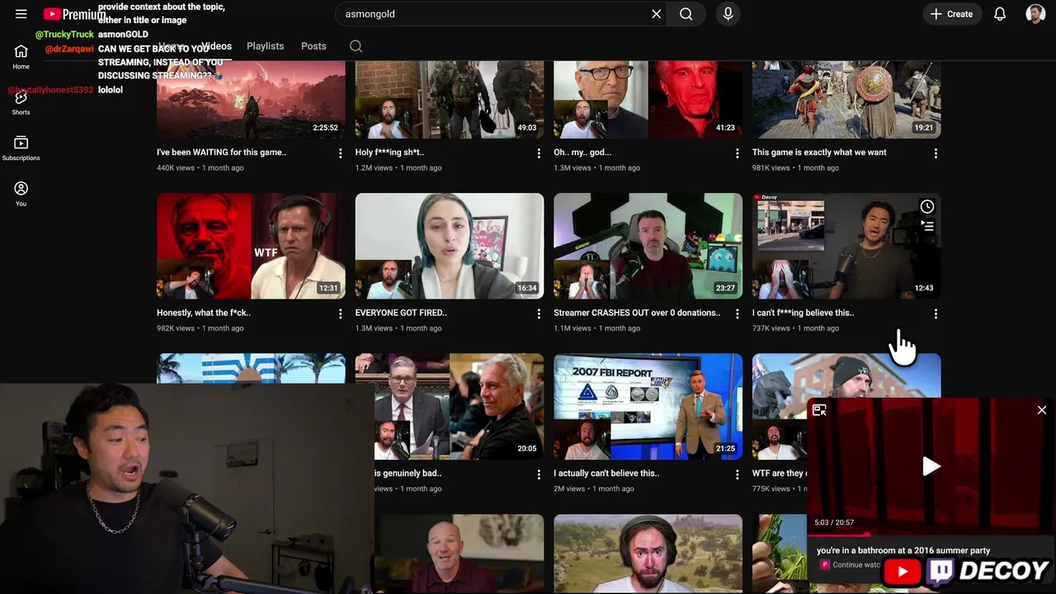
Task: Open options for 'EVERYONE GOT FIRED..'
Action: tap(539, 314)
